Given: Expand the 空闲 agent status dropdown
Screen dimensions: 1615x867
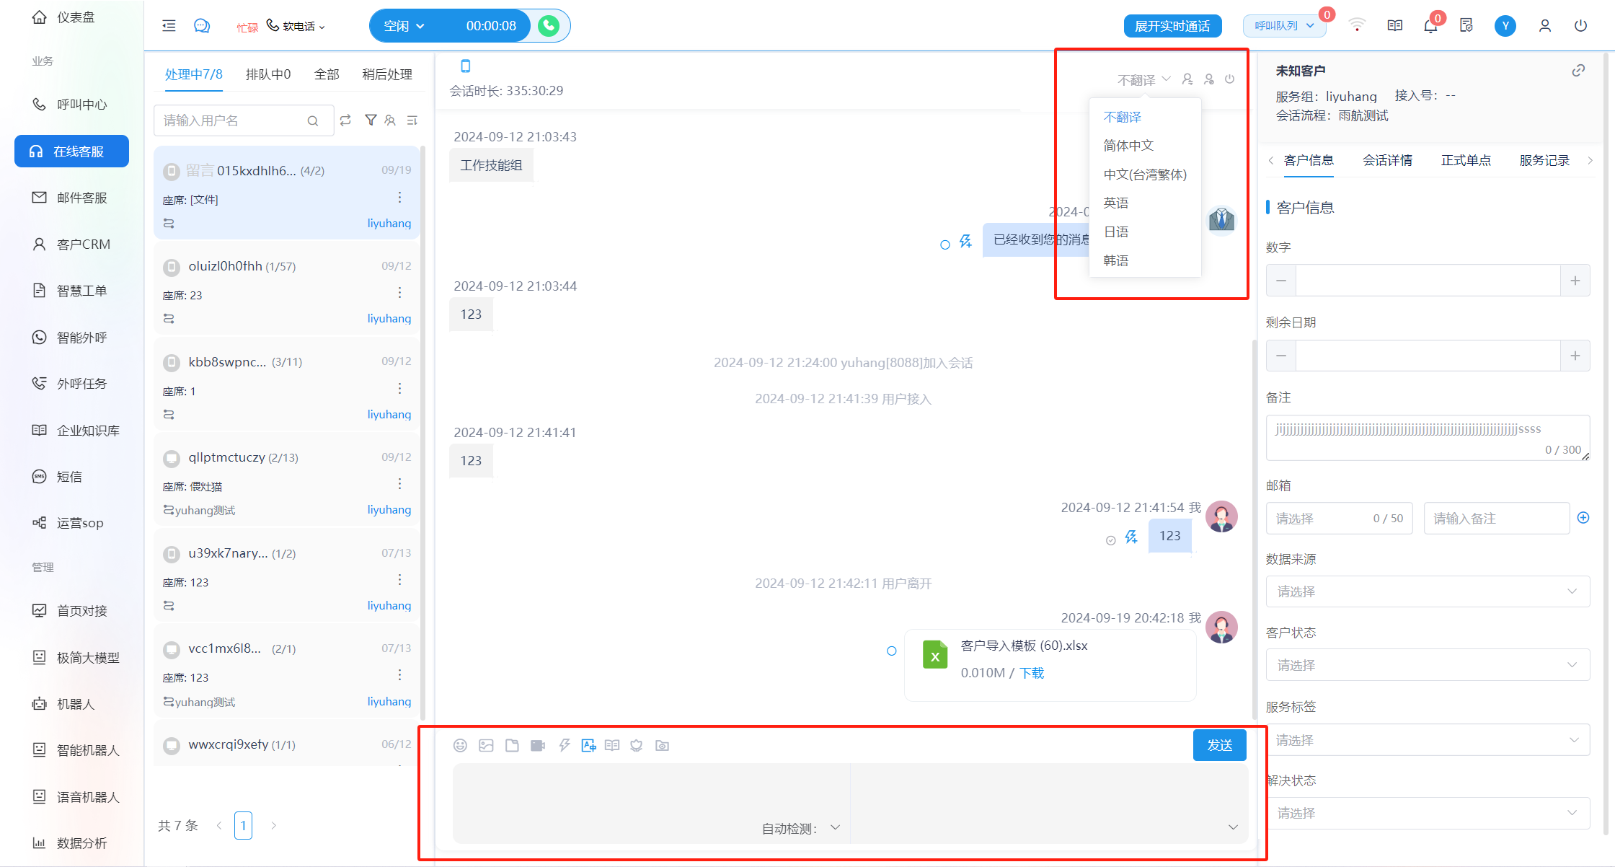Looking at the screenshot, I should coord(405,26).
